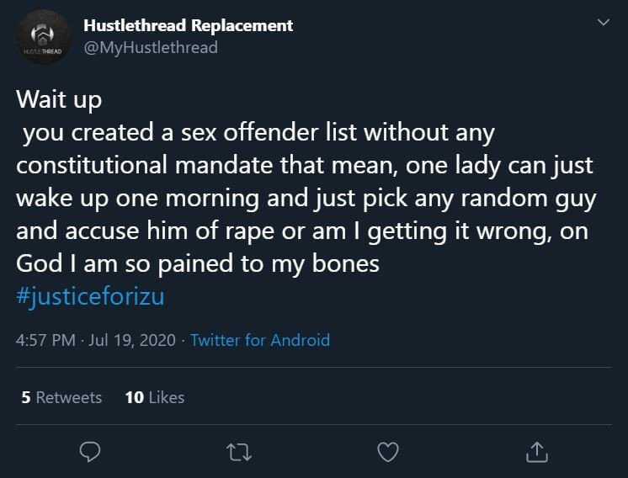Click the number 10 like count
This screenshot has width=628, height=478.
135,397
